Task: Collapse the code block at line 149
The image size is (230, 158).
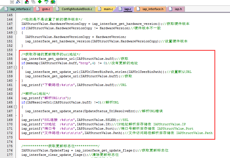Action: coord(15,32)
